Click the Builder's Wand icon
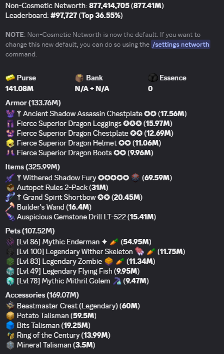224x354 pixels. tap(10, 207)
